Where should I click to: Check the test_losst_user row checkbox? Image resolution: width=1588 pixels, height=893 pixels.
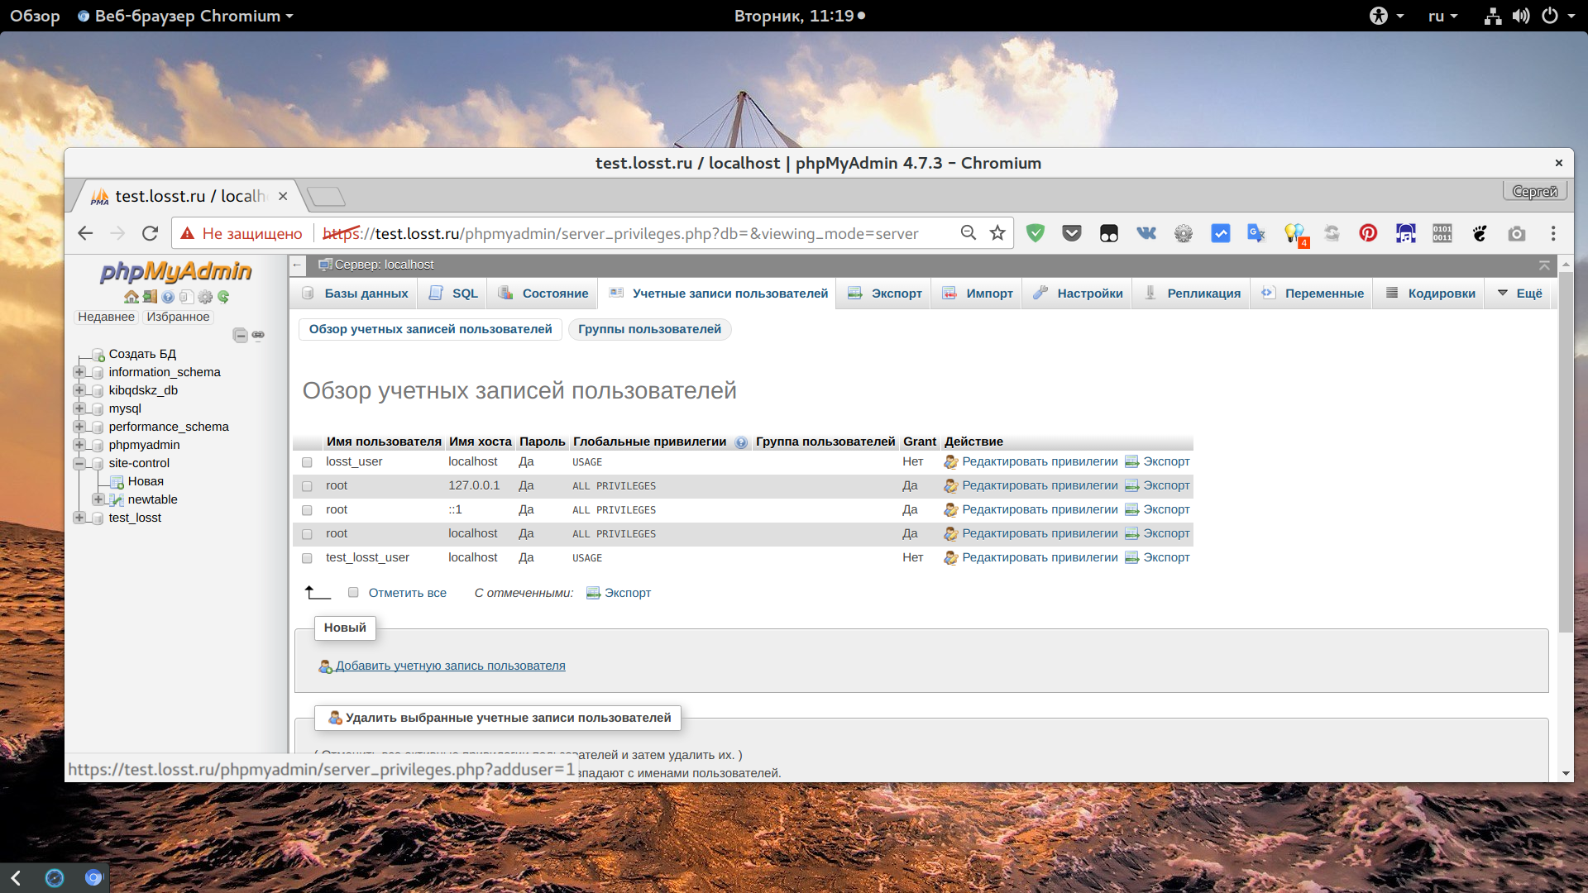[307, 559]
